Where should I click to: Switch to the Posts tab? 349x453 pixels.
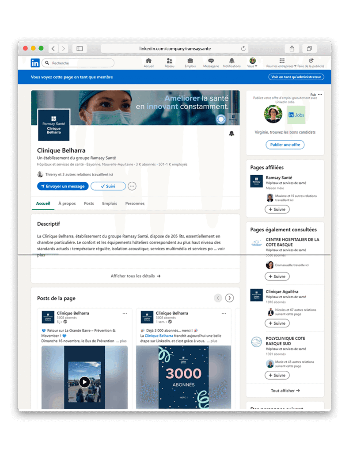coord(89,203)
